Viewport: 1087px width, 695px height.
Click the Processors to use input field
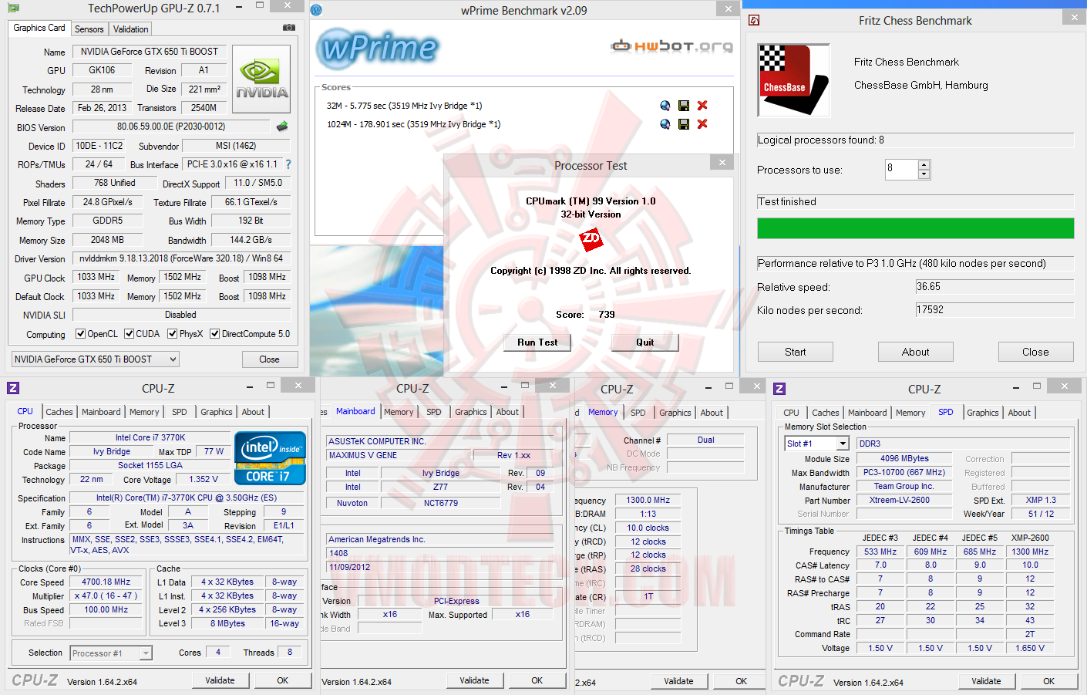tap(901, 169)
